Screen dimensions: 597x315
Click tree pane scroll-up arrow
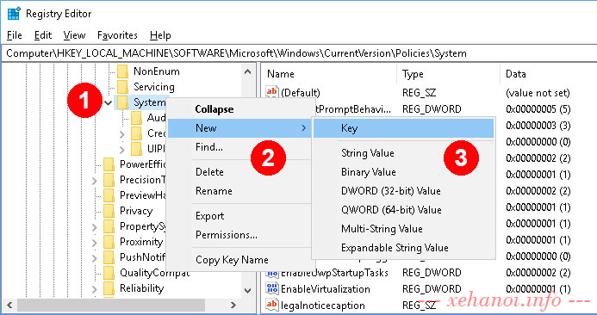coord(248,71)
